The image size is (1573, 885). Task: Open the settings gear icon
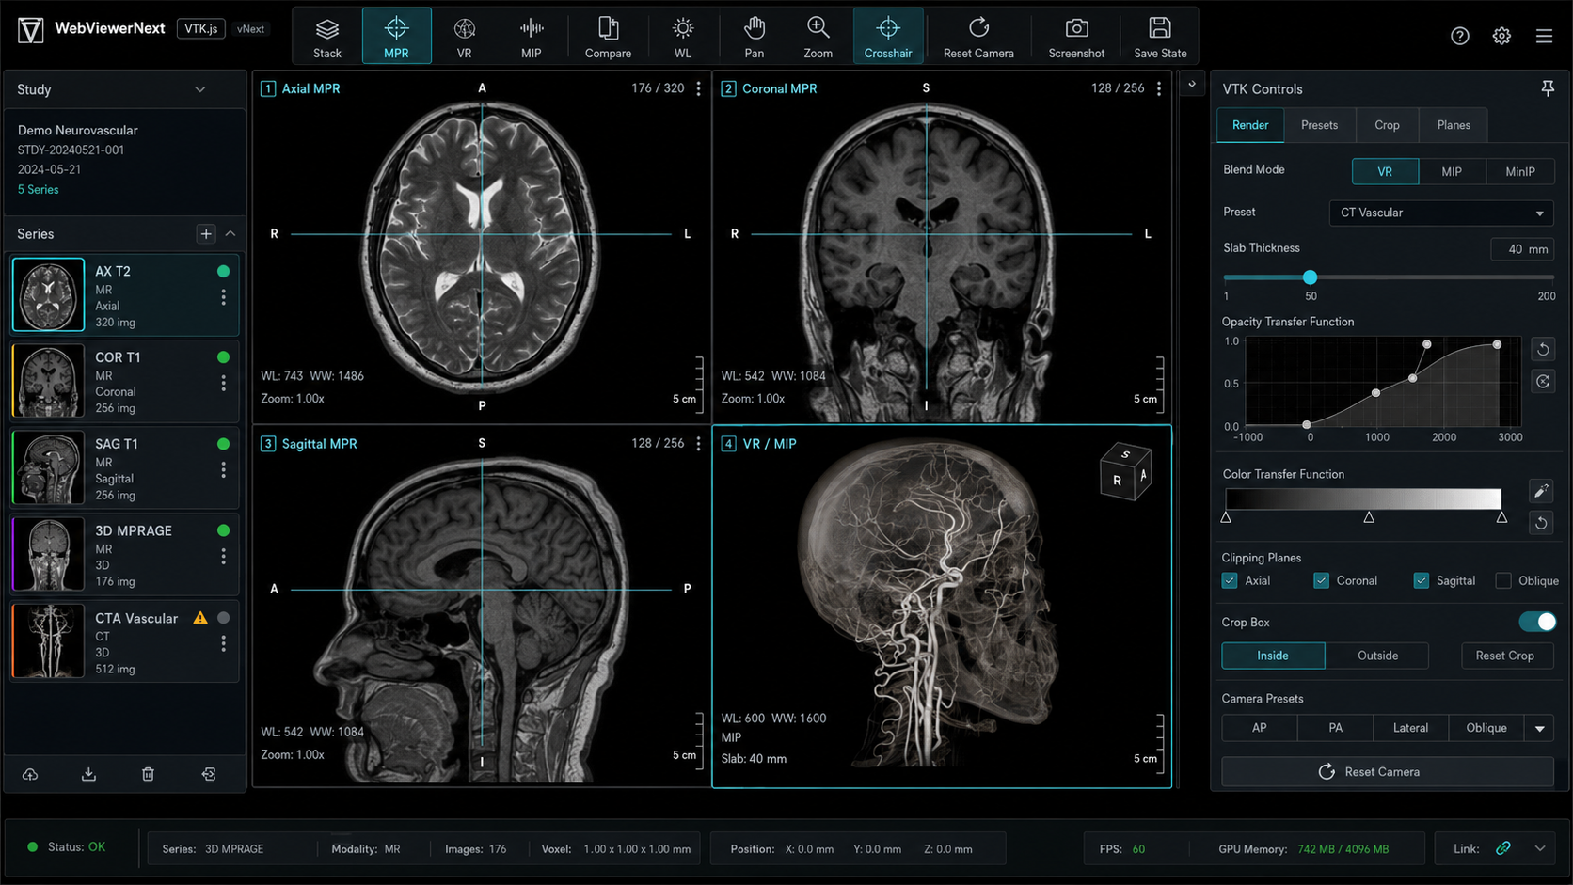pos(1501,36)
